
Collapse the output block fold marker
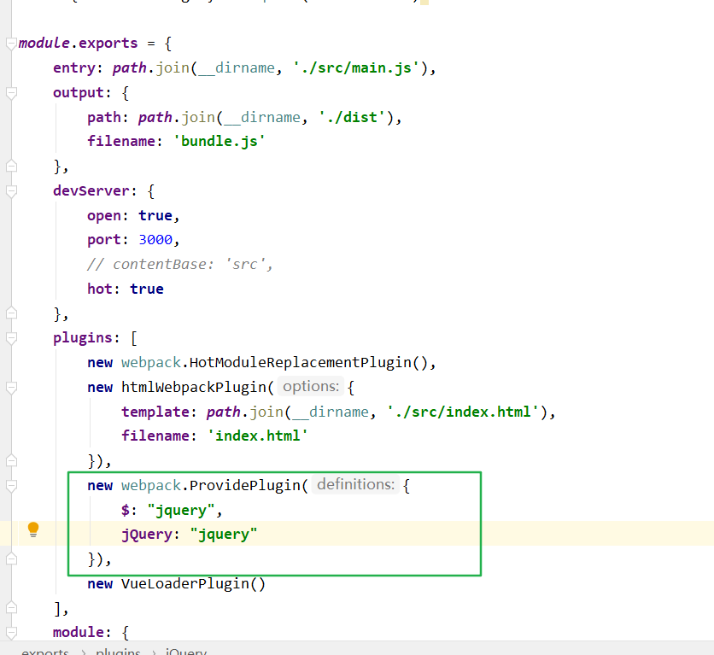pos(11,93)
